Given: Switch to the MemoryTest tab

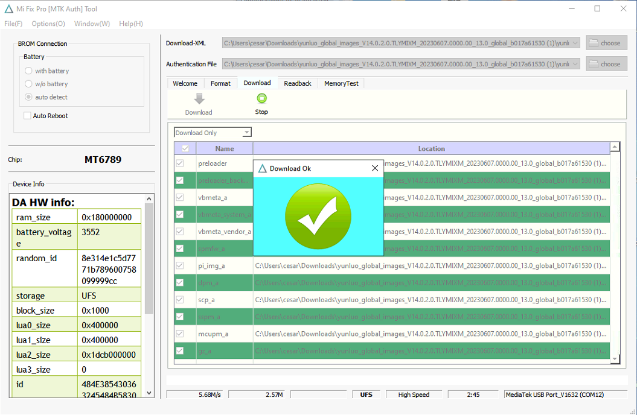Looking at the screenshot, I should point(341,83).
